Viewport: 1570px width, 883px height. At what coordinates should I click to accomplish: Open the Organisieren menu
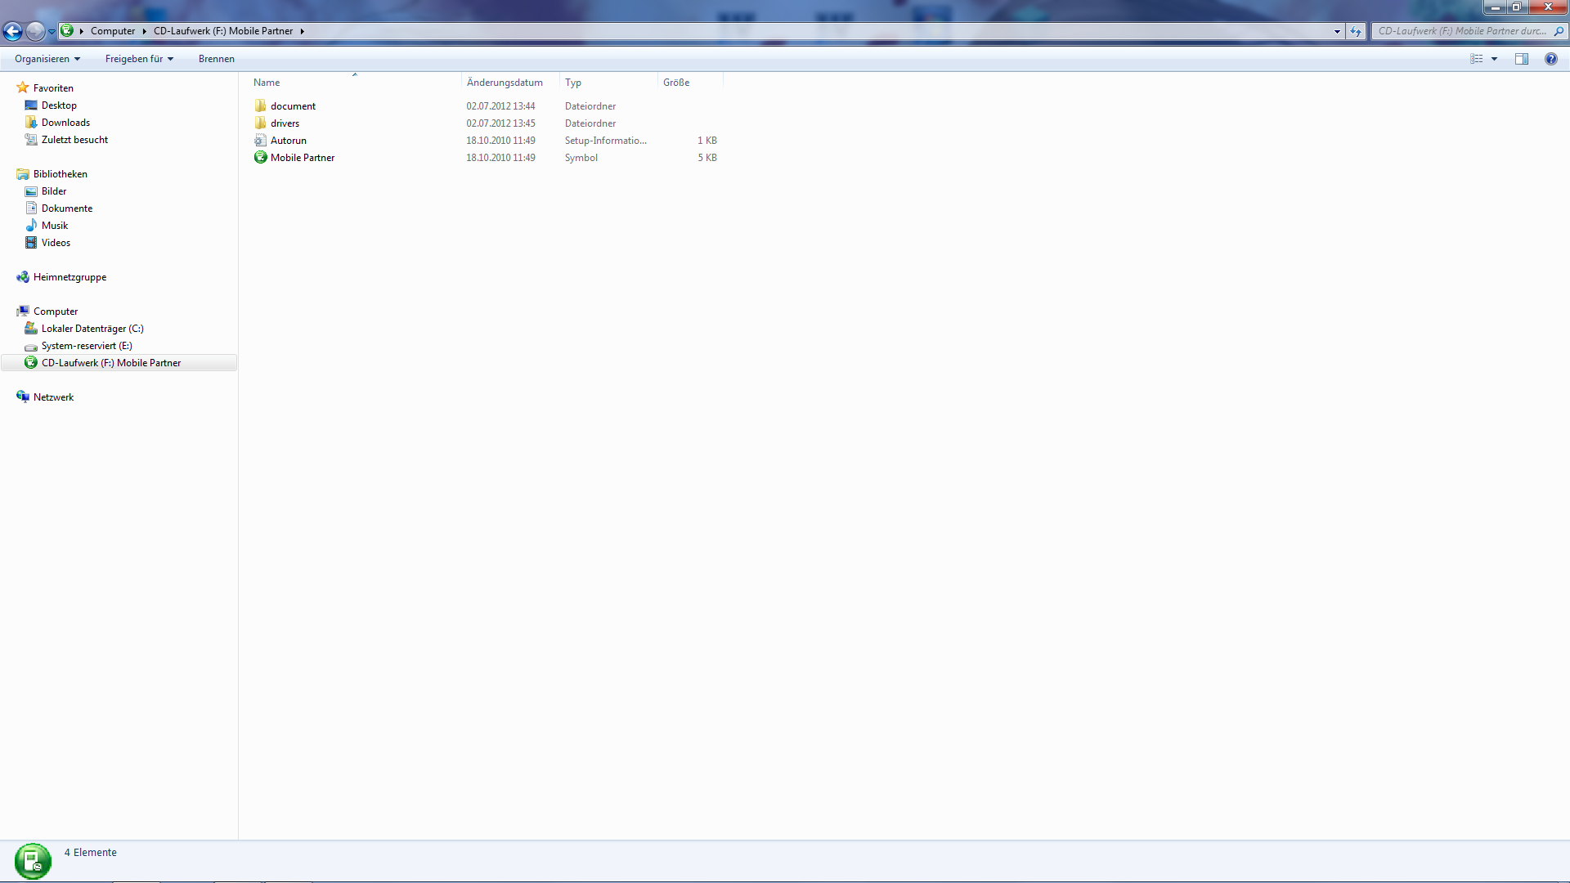pyautogui.click(x=47, y=59)
